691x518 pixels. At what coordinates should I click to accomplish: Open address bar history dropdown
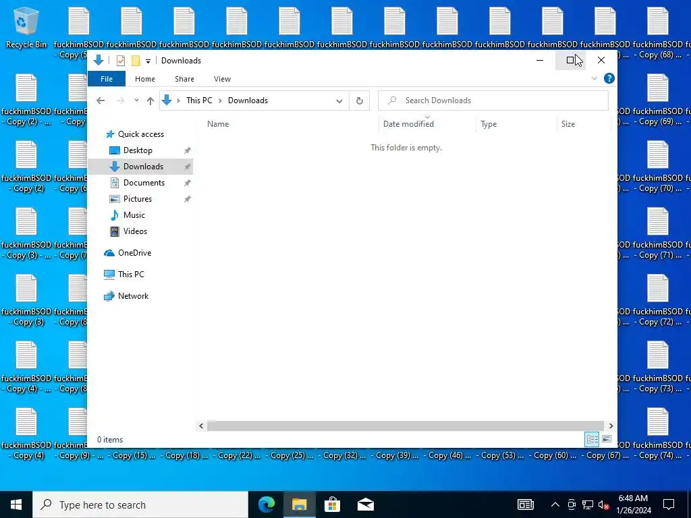pyautogui.click(x=339, y=101)
